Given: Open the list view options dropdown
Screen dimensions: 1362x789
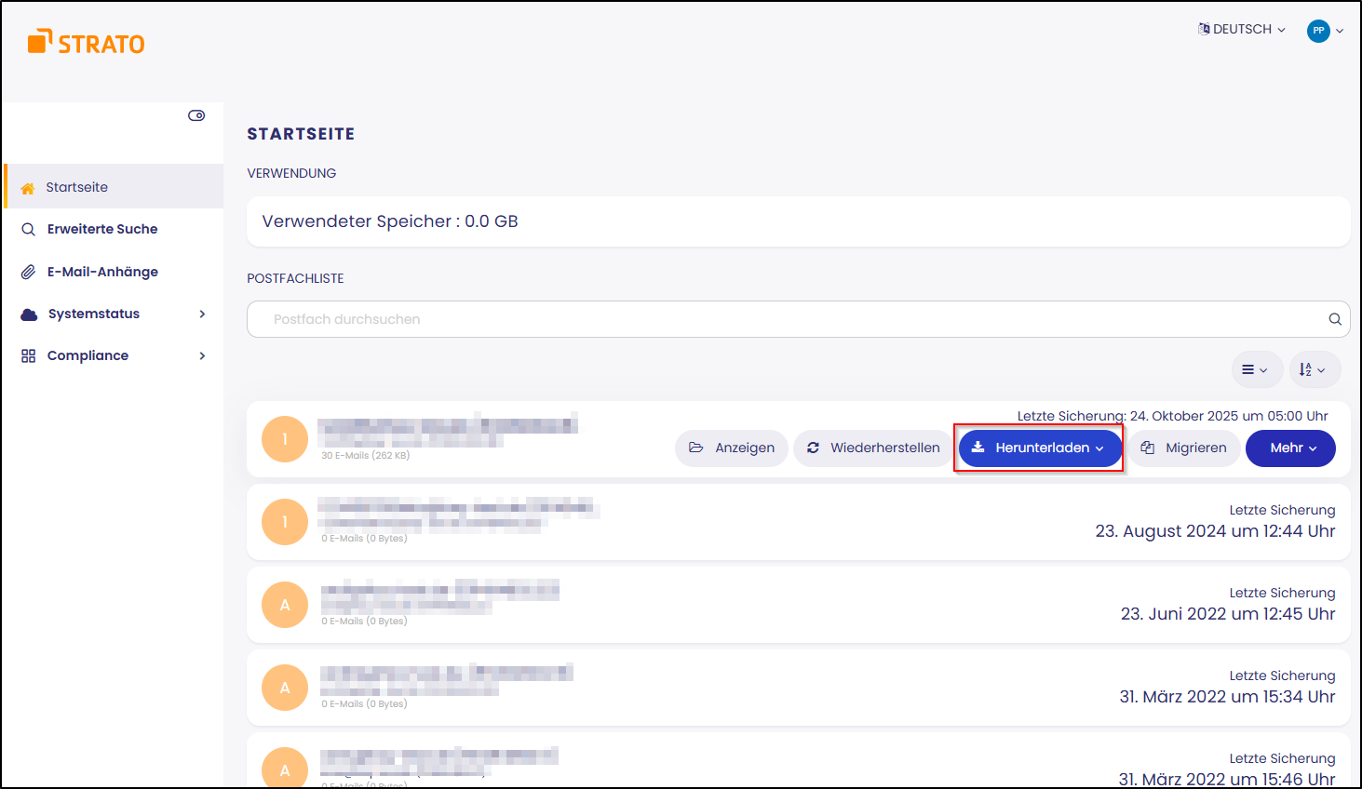Looking at the screenshot, I should click(x=1255, y=369).
